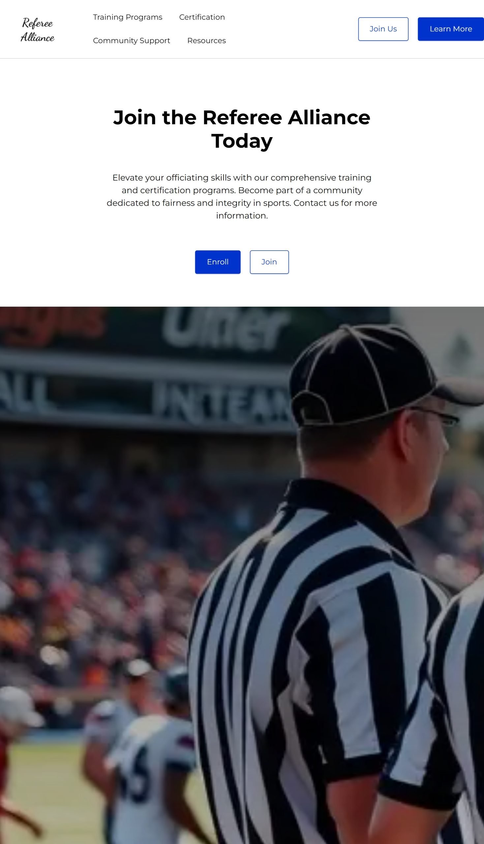The width and height of the screenshot is (484, 844).
Task: Select Resources in the navigation
Action: pos(206,41)
